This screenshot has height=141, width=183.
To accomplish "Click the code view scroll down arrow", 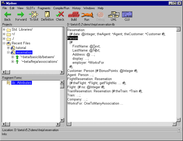I will (178, 120).
